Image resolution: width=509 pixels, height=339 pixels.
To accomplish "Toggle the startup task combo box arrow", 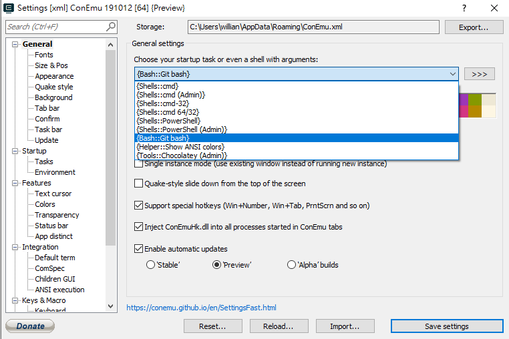I will click(x=452, y=74).
